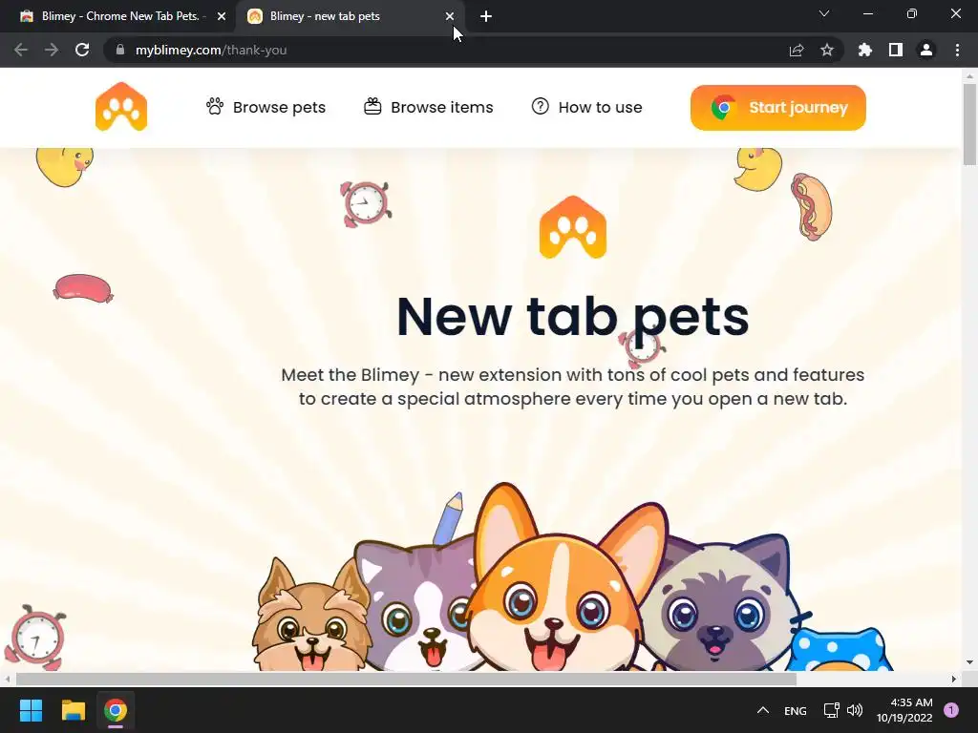Open the How to use link
978x733 pixels.
click(587, 107)
